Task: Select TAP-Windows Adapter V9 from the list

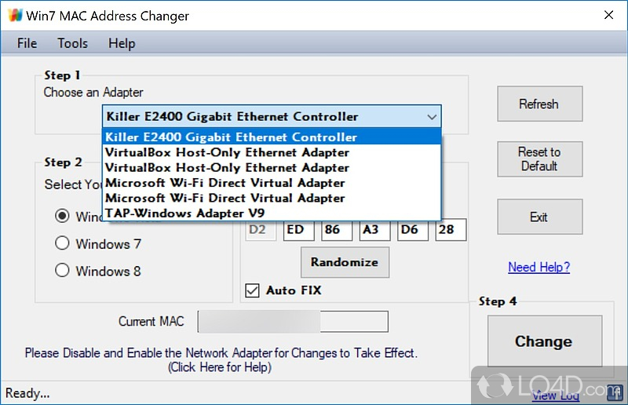Action: click(272, 213)
